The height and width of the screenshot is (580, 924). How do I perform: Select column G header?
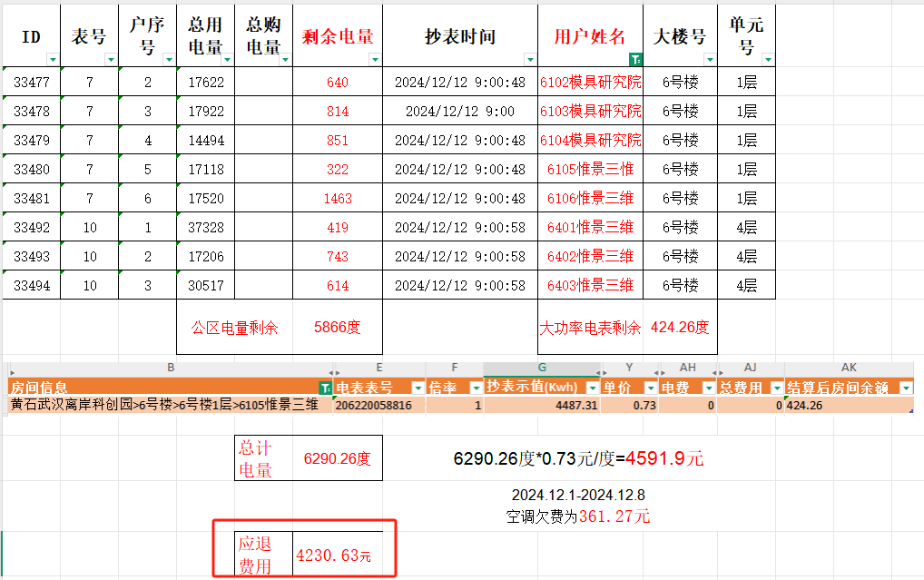point(542,368)
